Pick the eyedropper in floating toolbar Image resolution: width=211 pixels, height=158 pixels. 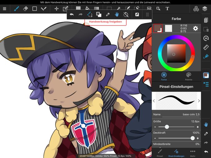pyautogui.click(x=108, y=15)
